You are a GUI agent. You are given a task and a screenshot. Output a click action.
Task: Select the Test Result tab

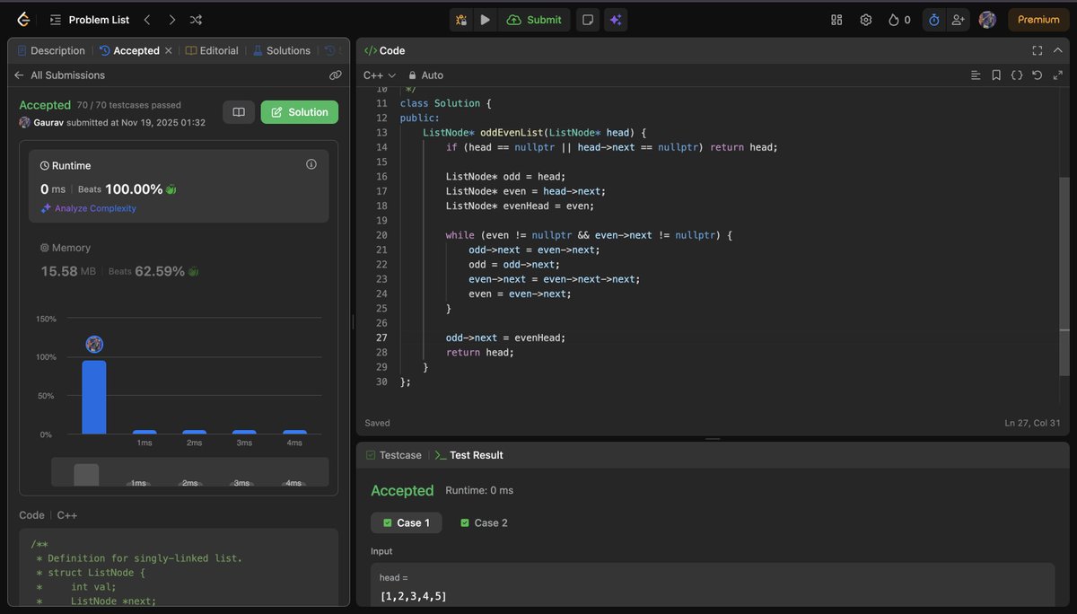(x=469, y=455)
